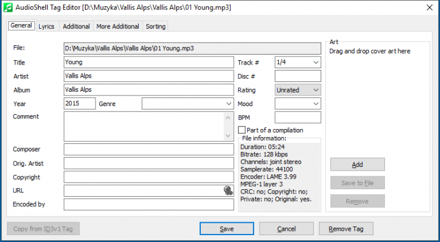Click the Encoded by input field

click(149, 204)
